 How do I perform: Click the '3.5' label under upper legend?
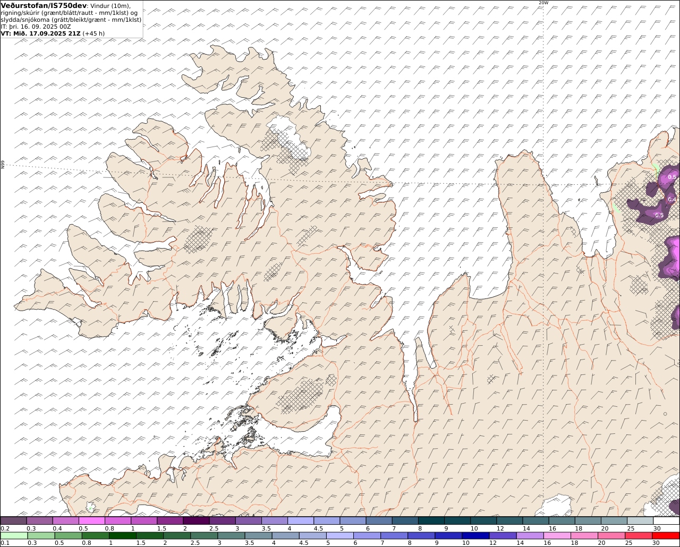point(267,528)
